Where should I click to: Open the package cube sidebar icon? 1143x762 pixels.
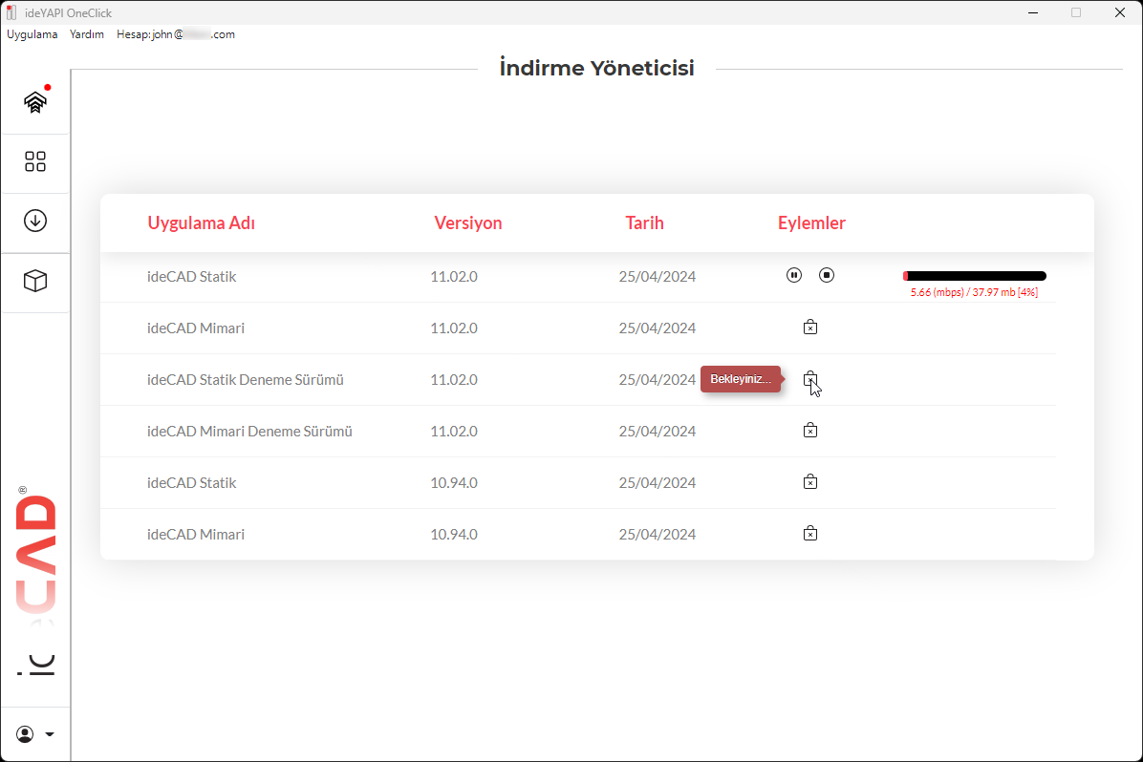point(35,281)
